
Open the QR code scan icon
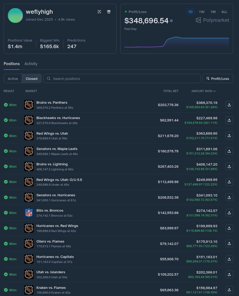[x=99, y=12]
